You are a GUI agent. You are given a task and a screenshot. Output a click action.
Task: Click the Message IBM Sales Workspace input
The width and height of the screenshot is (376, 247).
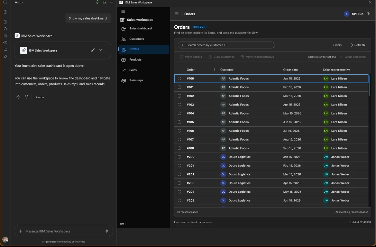63,231
